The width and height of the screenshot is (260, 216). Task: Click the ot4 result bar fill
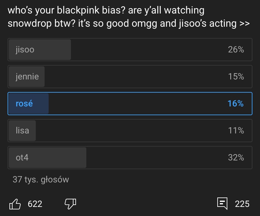point(60,158)
